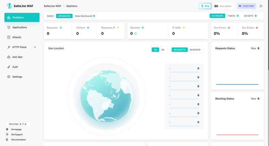Click the SafeLine WAF logo icon
269x146 pixels.
[9, 6]
